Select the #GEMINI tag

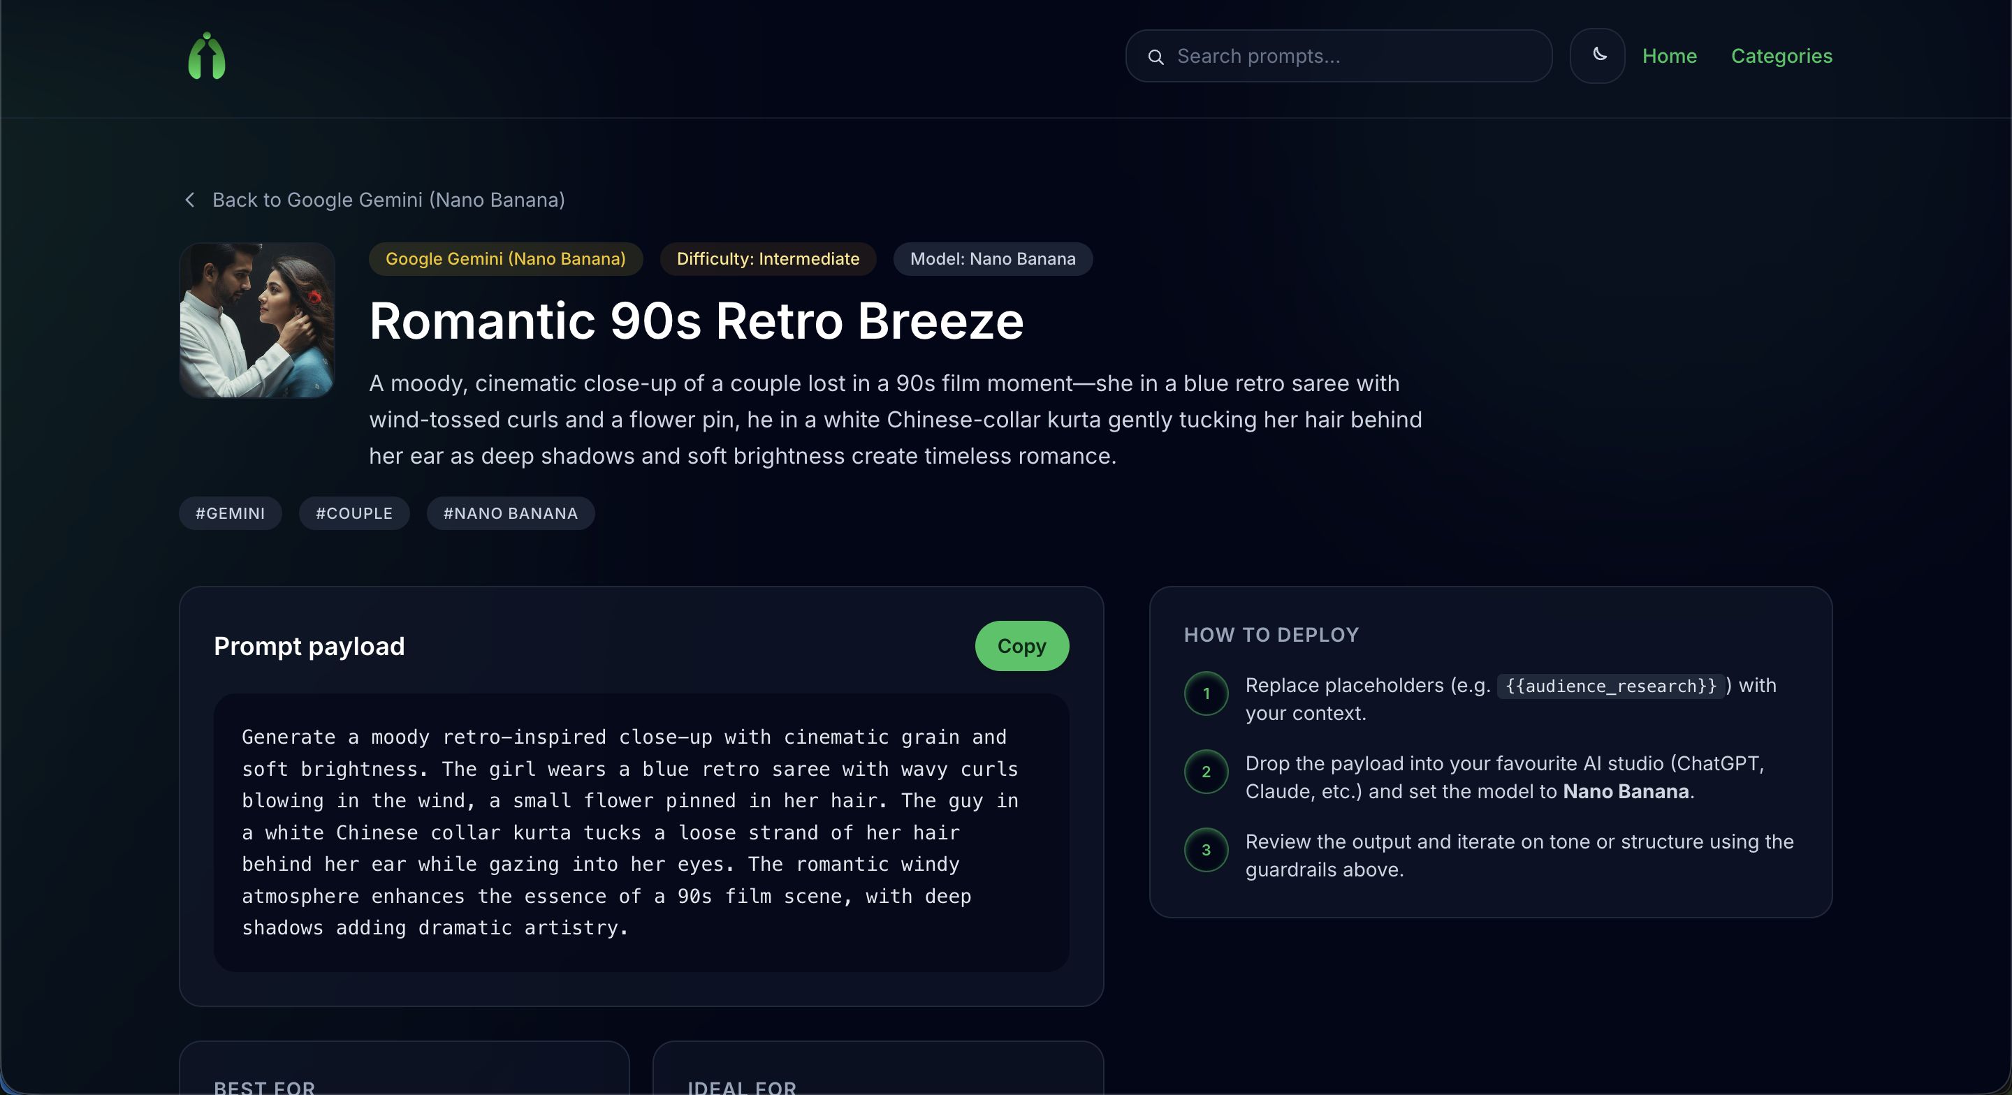[230, 513]
